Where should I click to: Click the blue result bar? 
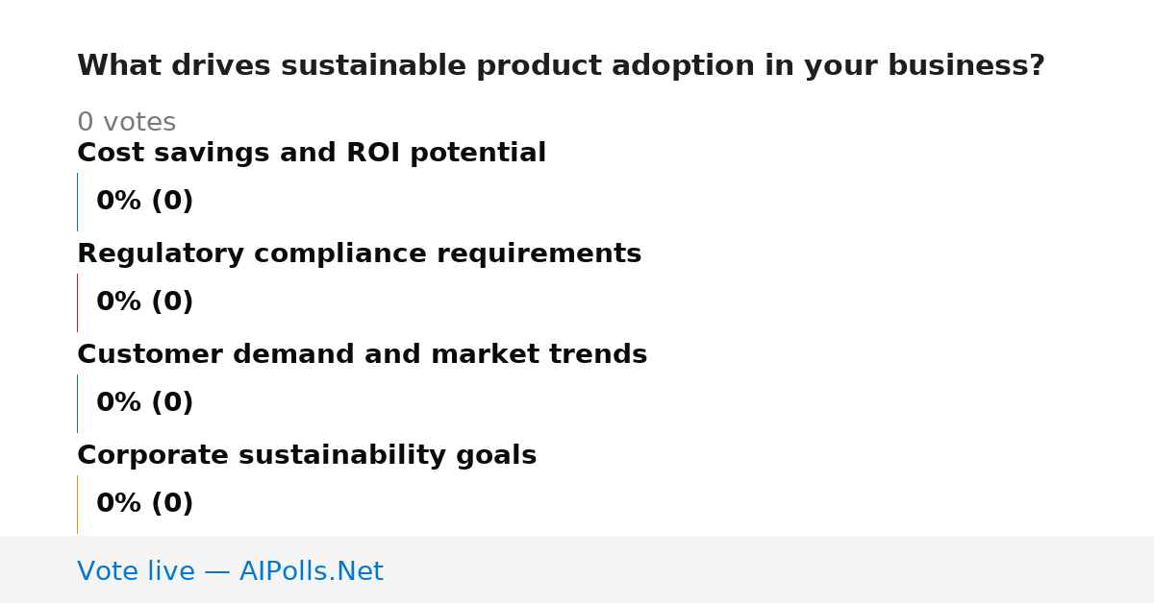pos(77,202)
